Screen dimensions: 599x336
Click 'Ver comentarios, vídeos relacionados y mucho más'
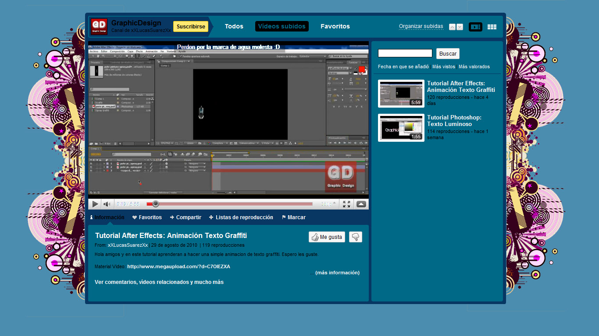[159, 282]
